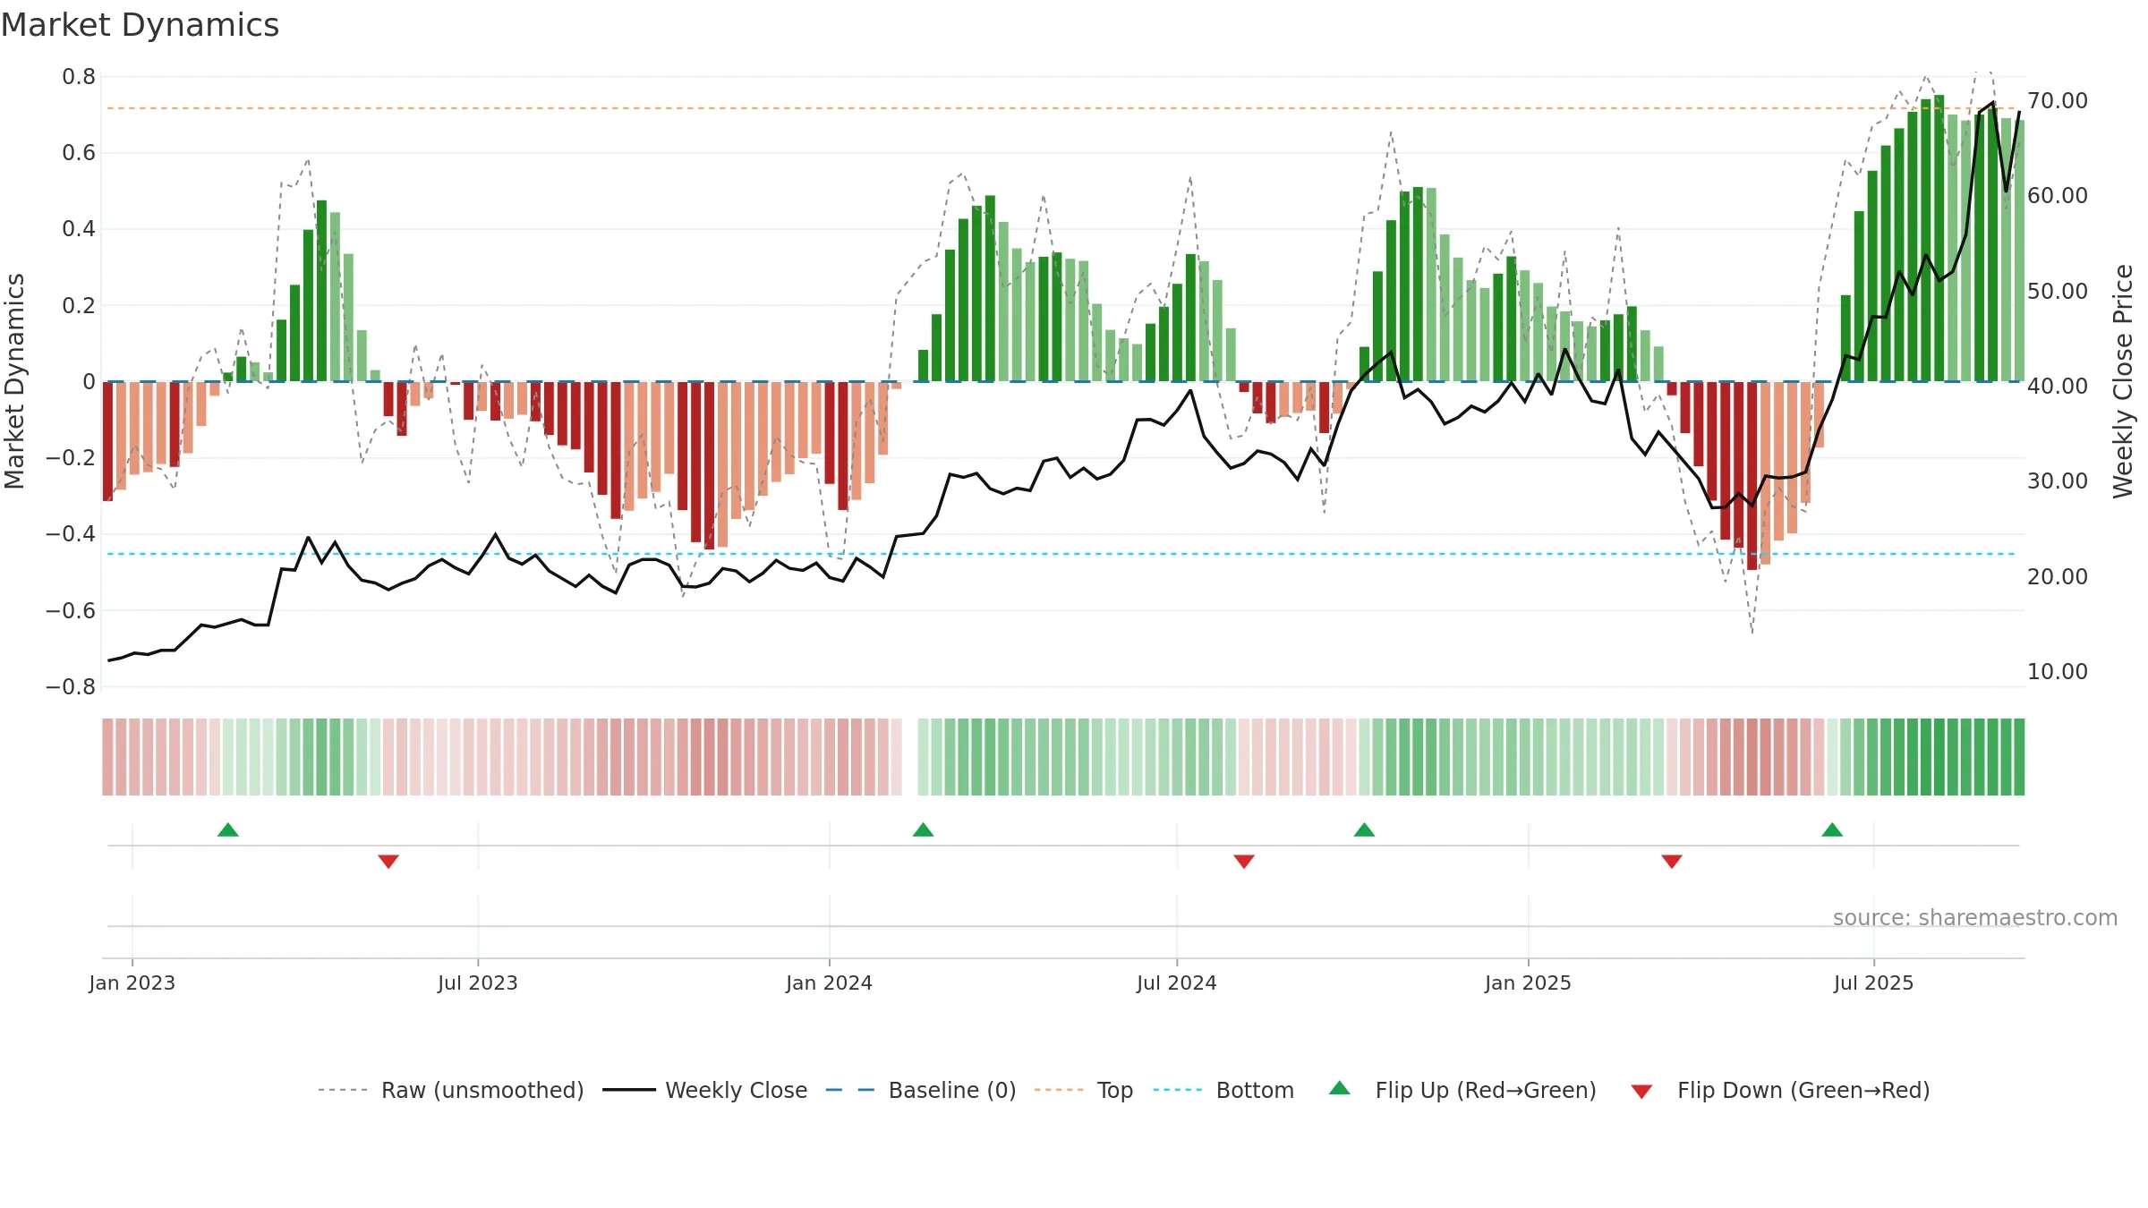The height and width of the screenshot is (1208, 2148).
Task: Click the flip-up marker in autumn 2024
Action: tap(1365, 829)
